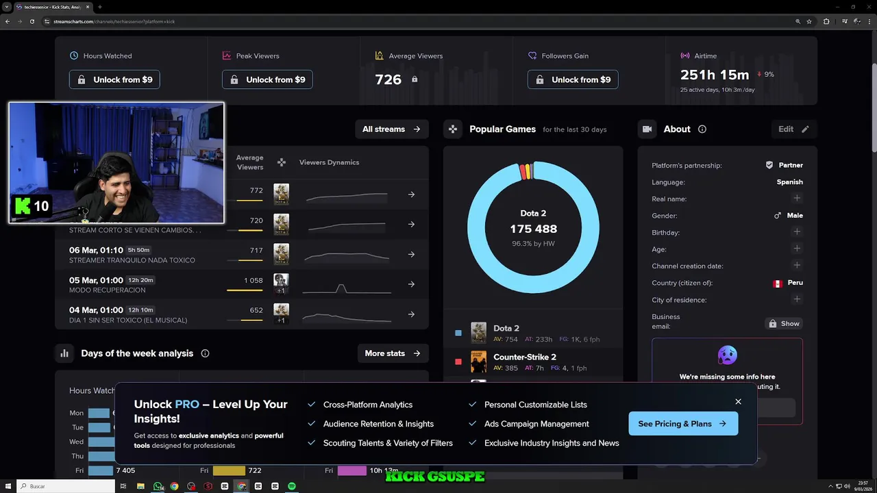Screen dimensions: 877x493
Task: Click the More stats button
Action: [393, 353]
